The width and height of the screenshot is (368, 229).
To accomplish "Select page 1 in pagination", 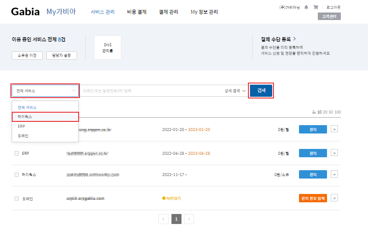I will coord(176,219).
